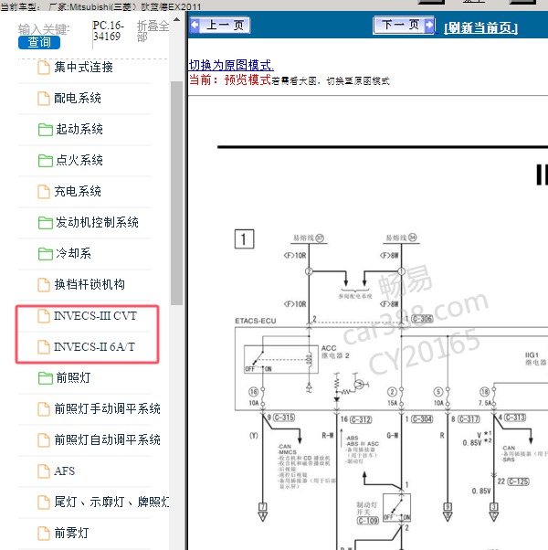This screenshot has height=550, width=548.
Task: Go to next page with 下一页 button
Action: 404,25
